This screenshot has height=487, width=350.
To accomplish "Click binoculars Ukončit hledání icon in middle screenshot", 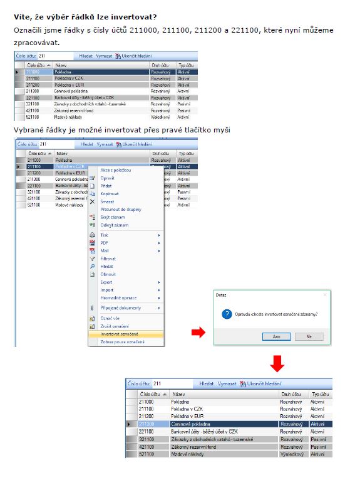I will [x=118, y=144].
